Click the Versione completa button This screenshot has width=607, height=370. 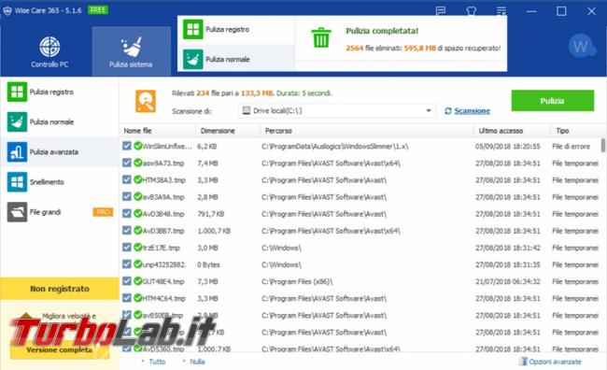tap(60, 349)
